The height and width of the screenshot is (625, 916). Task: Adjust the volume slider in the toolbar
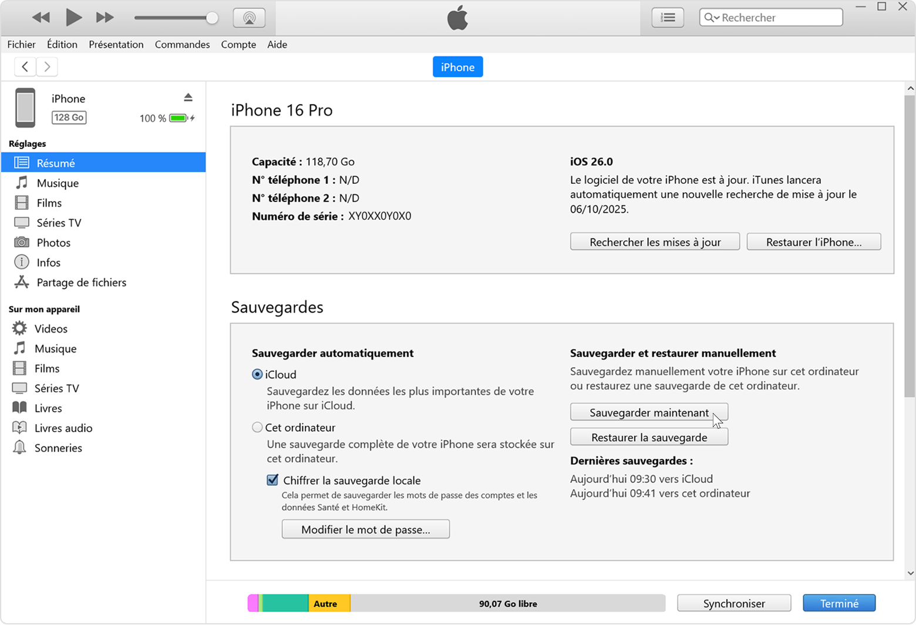point(211,18)
